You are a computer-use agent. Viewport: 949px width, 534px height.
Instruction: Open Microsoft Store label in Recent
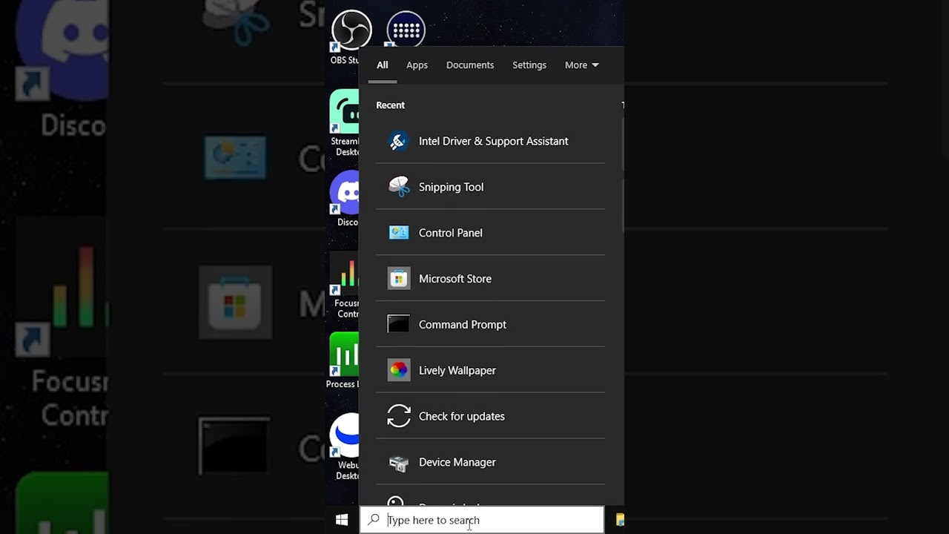pos(454,279)
